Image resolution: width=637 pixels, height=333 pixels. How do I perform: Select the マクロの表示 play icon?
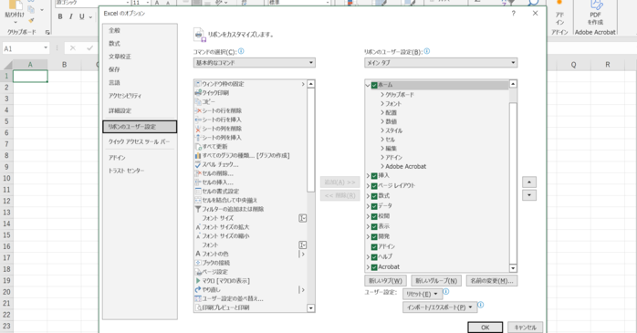[198, 281]
